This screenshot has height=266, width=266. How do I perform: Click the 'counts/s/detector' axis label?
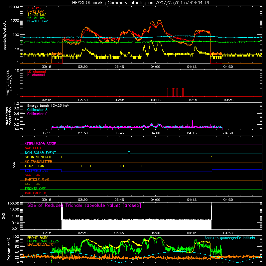[x=5, y=35]
